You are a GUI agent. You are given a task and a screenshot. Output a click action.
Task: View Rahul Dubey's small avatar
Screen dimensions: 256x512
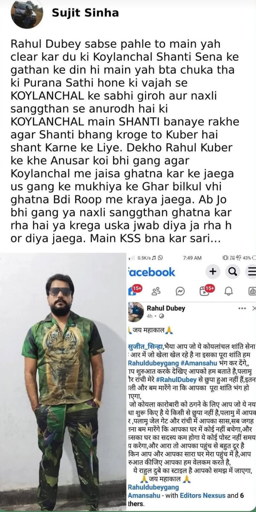[x=136, y=310]
